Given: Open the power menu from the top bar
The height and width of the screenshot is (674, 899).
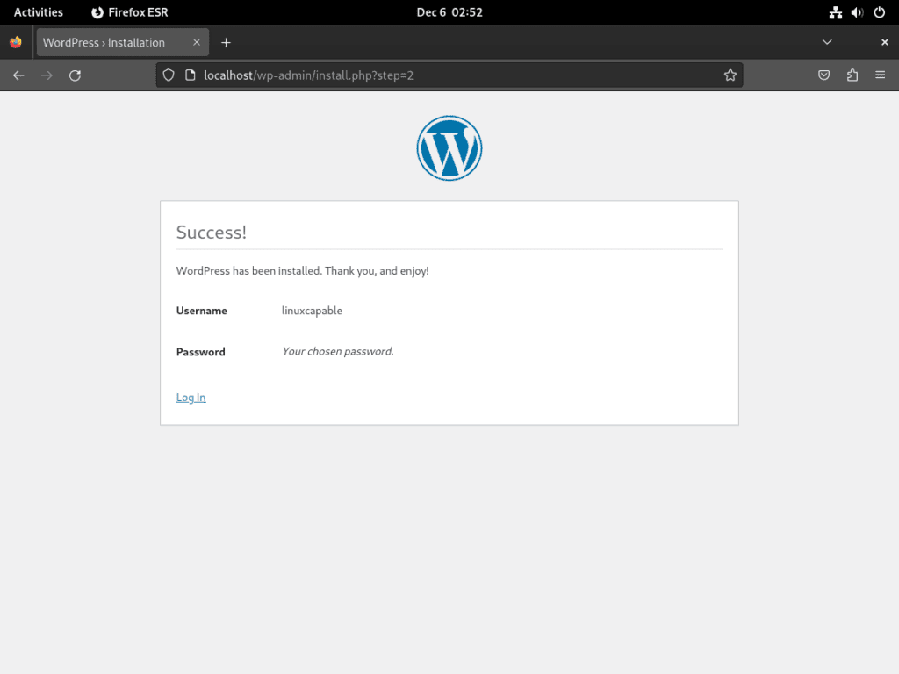Looking at the screenshot, I should pyautogui.click(x=879, y=11).
